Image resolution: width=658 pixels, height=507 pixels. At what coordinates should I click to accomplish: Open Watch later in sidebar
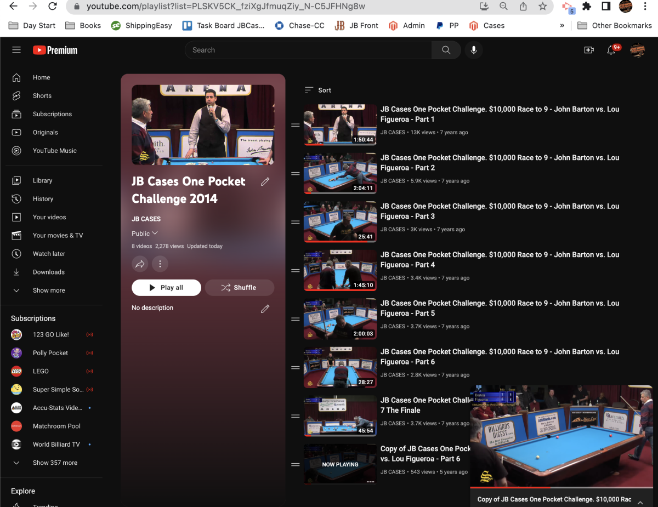point(49,254)
